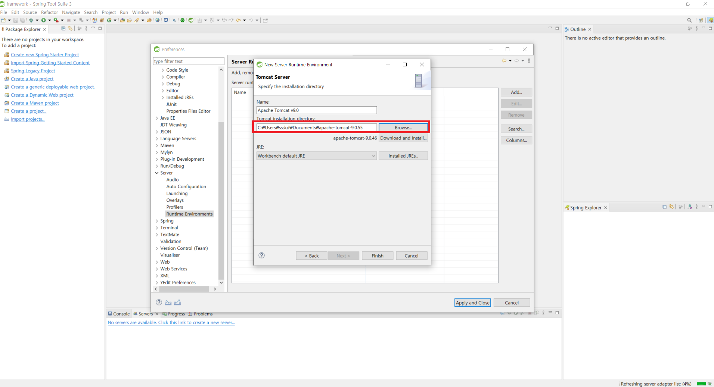Viewport: 714px width, 387px height.
Task: Click the alphabetical sort icon in Spring Explorer
Action: coord(690,207)
